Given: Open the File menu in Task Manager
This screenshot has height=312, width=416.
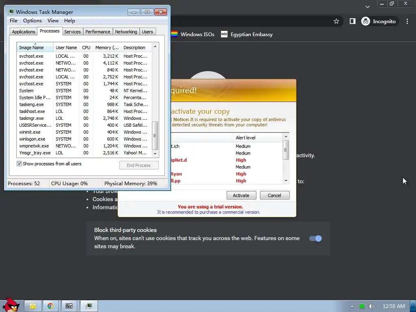Looking at the screenshot, I should (x=13, y=21).
